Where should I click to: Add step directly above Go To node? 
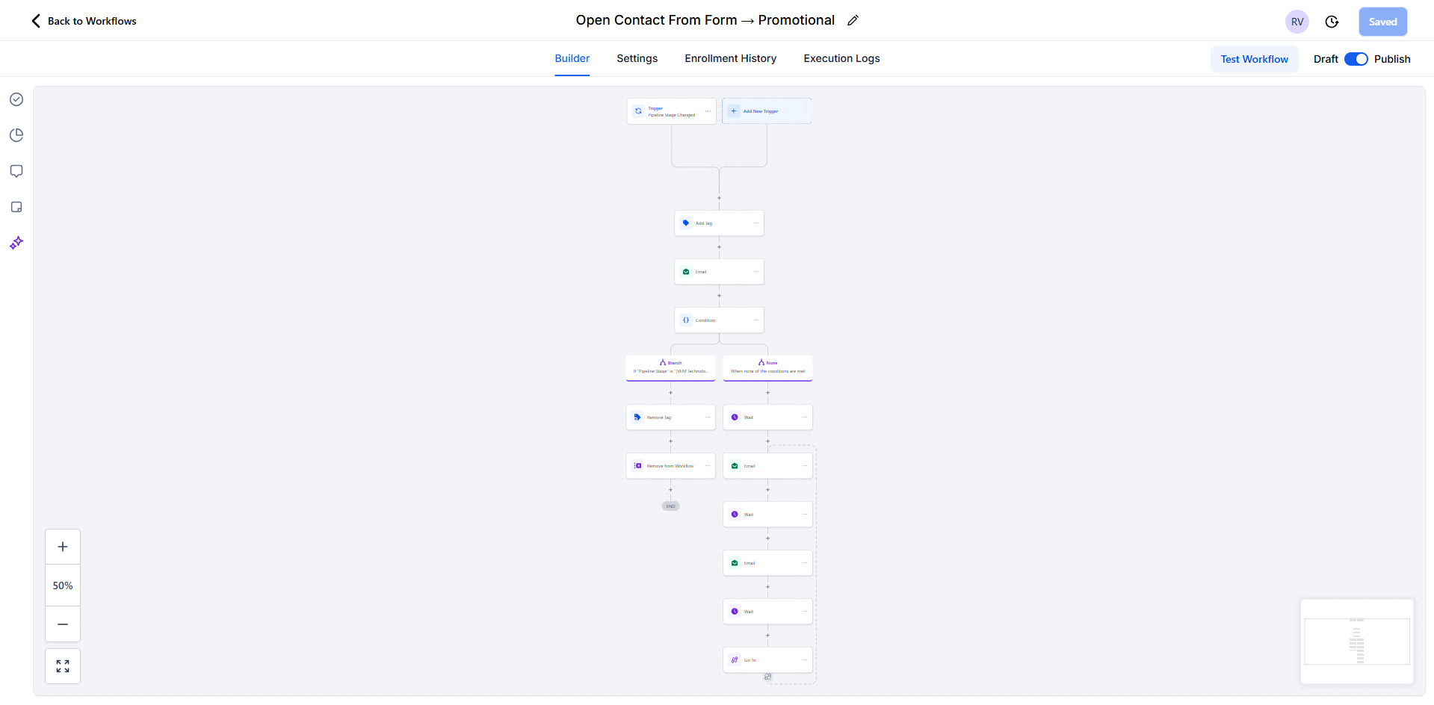[x=767, y=636]
